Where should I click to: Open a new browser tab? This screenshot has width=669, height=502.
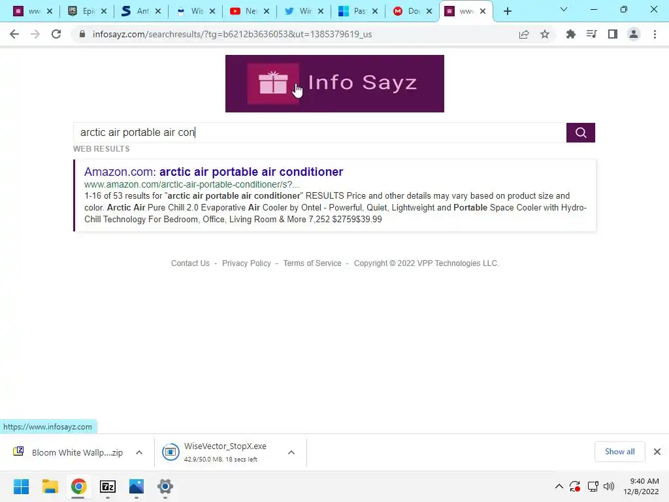[507, 11]
